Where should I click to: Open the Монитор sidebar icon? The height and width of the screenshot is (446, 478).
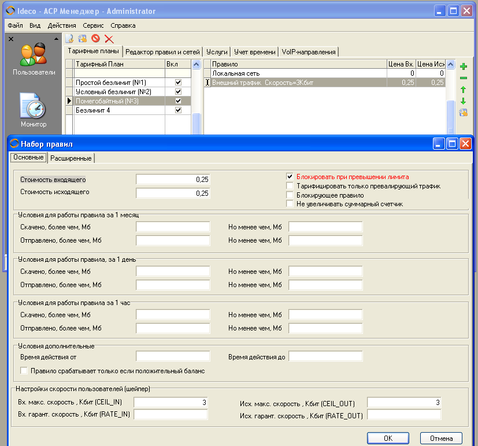[x=34, y=110]
